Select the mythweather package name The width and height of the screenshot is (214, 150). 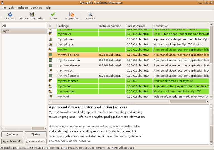point(66,91)
